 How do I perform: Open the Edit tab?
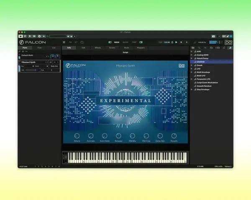(83, 47)
